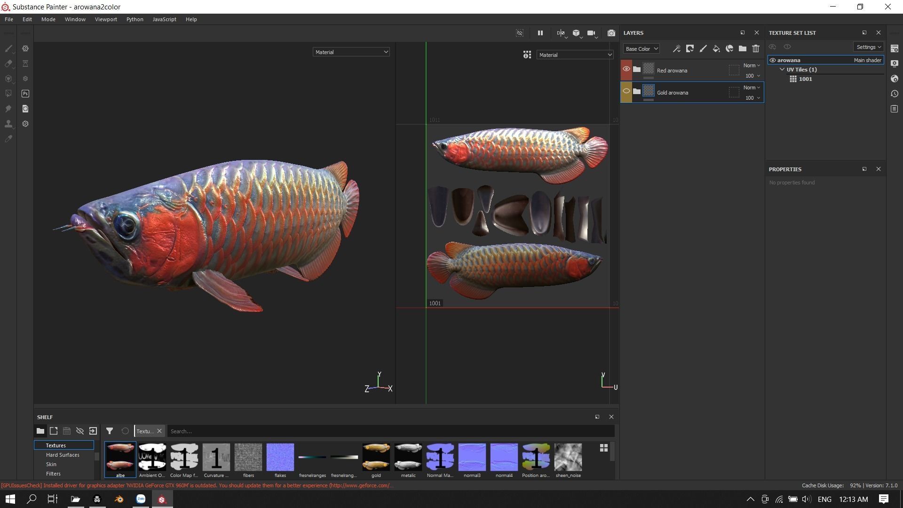Select the Hard Surfaces shelf category

pos(63,455)
